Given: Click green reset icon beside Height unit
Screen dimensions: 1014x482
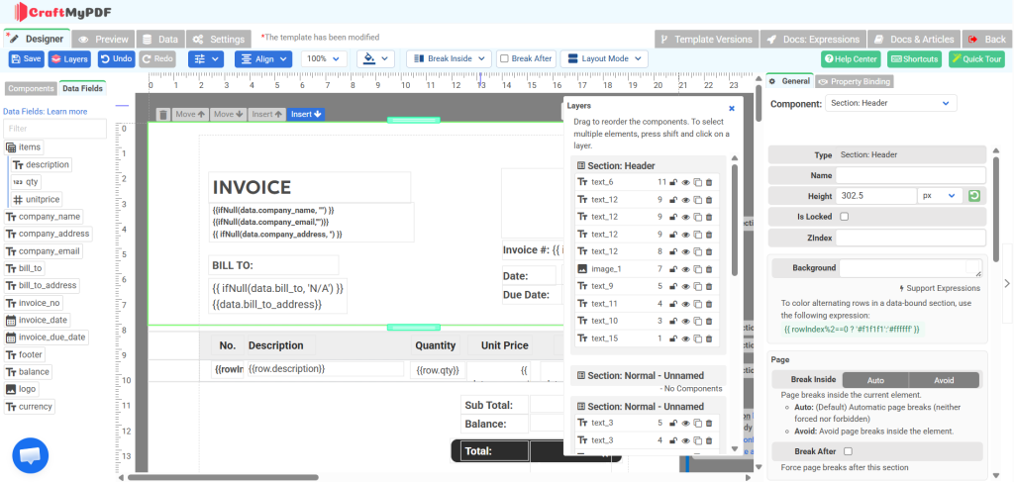Looking at the screenshot, I should coord(974,196).
